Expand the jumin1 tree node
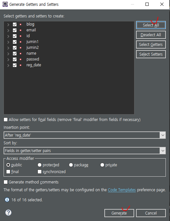 coord(8,42)
